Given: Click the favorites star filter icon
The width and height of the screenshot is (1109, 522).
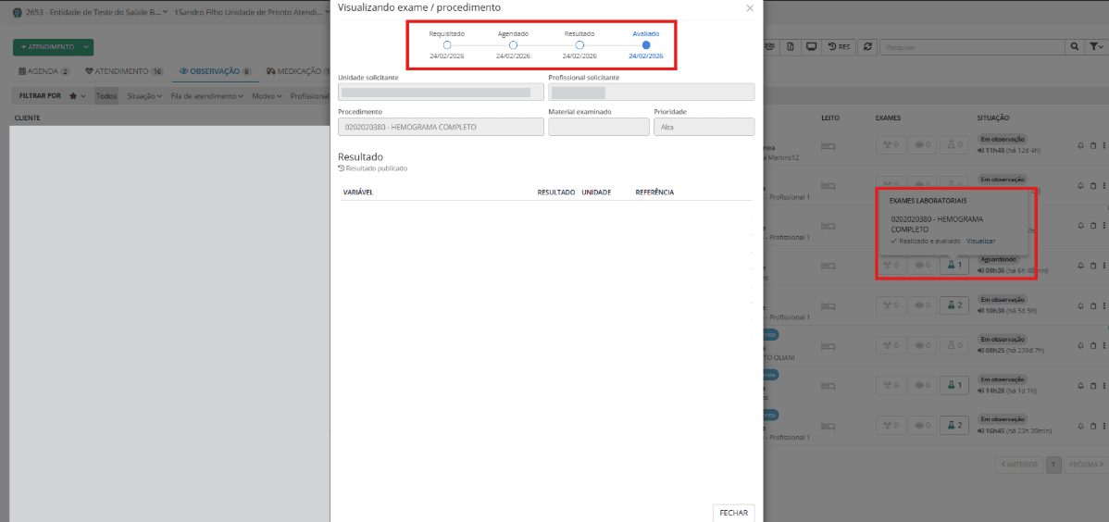Looking at the screenshot, I should coord(75,95).
